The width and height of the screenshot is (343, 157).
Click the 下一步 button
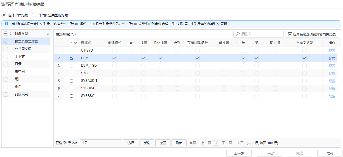269,153
